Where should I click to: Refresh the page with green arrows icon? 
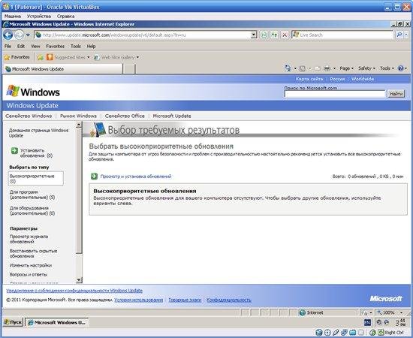(x=274, y=35)
